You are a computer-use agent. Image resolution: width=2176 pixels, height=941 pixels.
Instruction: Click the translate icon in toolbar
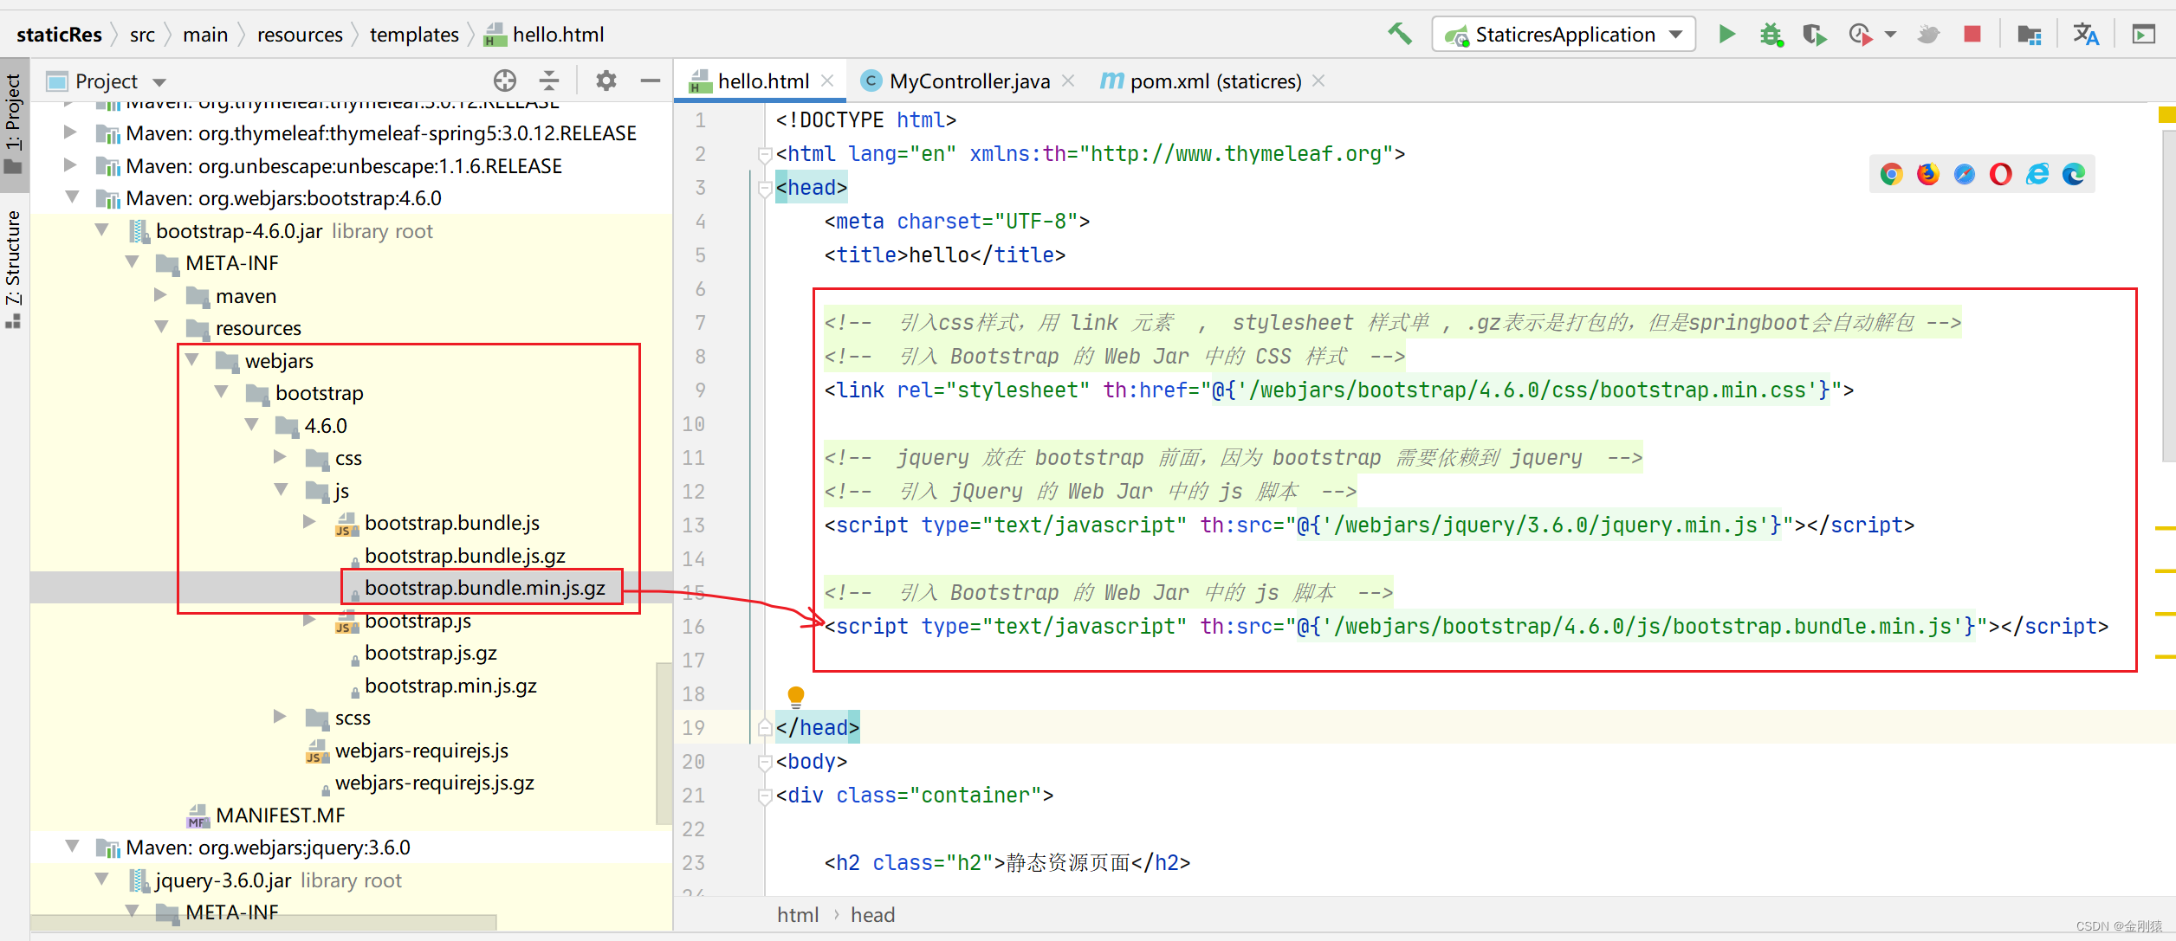click(x=2085, y=34)
